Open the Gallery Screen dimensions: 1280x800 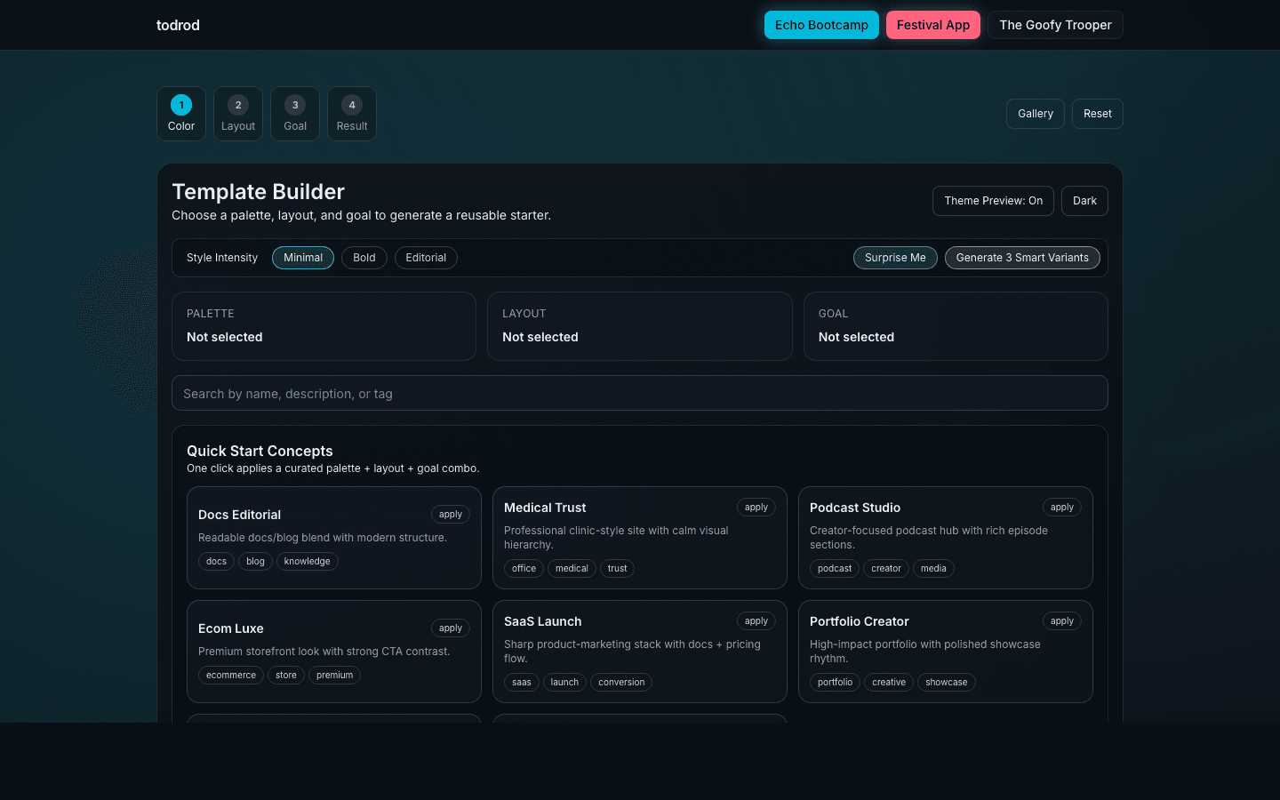(x=1036, y=114)
